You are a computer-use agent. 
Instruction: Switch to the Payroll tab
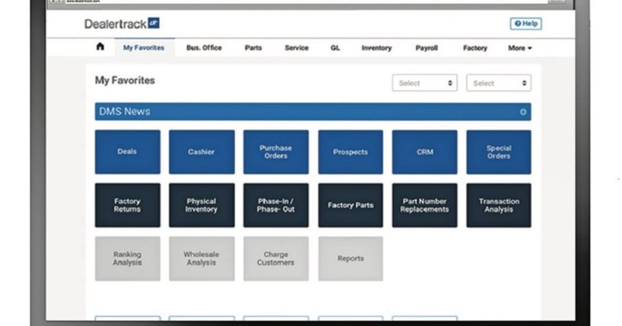[426, 48]
